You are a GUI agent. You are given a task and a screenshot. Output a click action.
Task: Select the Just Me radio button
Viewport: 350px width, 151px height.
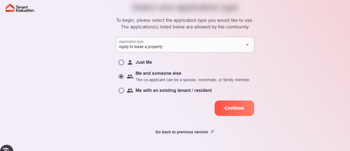tap(121, 62)
